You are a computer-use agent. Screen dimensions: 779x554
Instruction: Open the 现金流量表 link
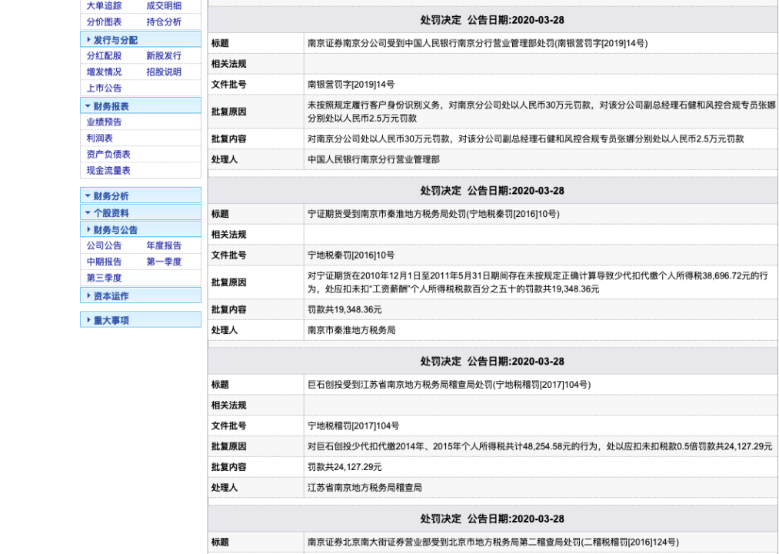tap(108, 171)
